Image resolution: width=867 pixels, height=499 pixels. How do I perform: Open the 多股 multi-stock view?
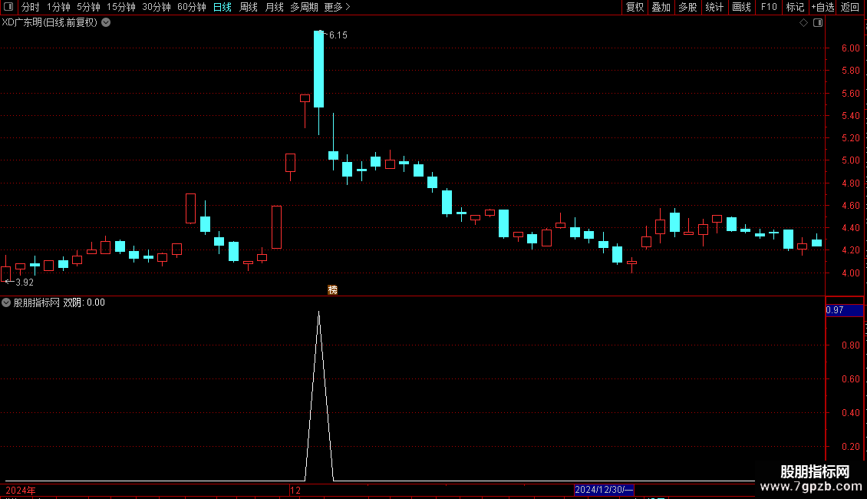click(x=687, y=7)
